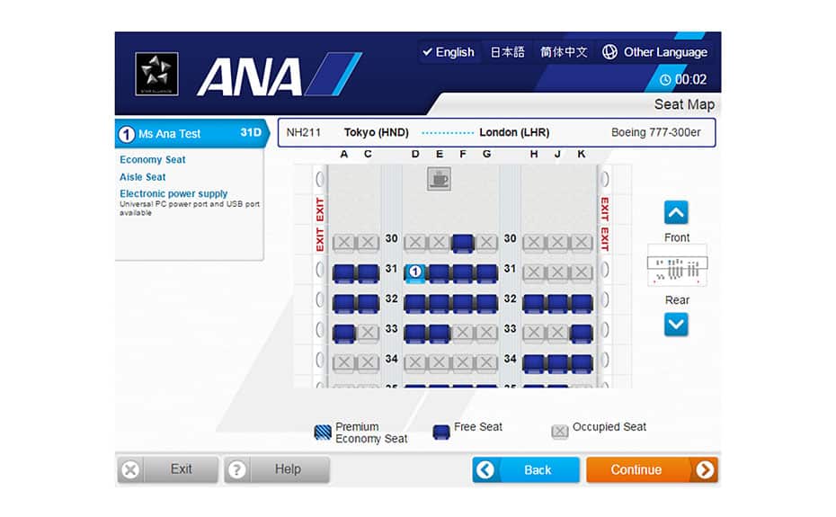836x517 pixels.
Task: Toggle seat 33E selection
Action: pyautogui.click(x=439, y=334)
